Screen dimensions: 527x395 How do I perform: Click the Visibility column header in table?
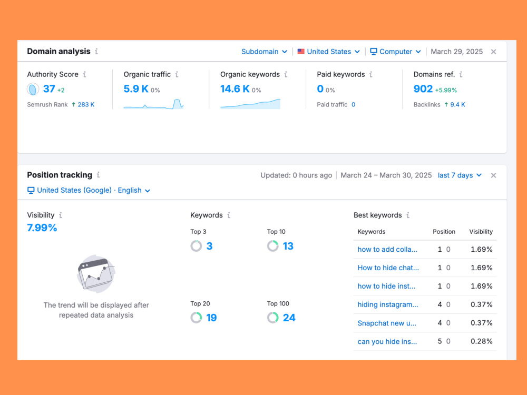[x=481, y=232]
